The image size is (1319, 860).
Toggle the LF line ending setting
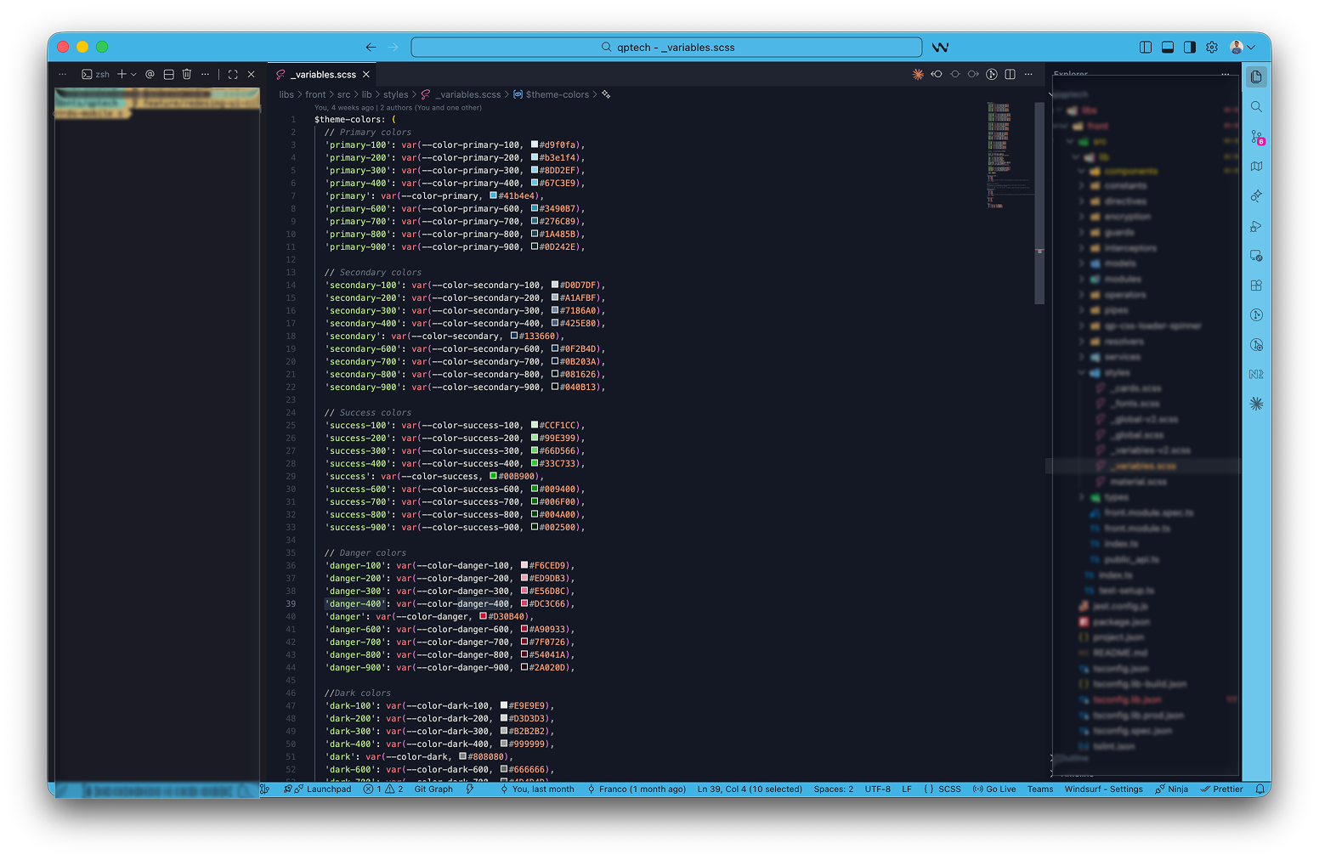click(906, 789)
